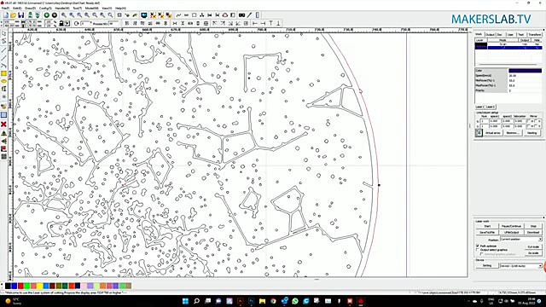Click the Start button in Laser work
Viewport: 546px width, 307px height.
[487, 226]
